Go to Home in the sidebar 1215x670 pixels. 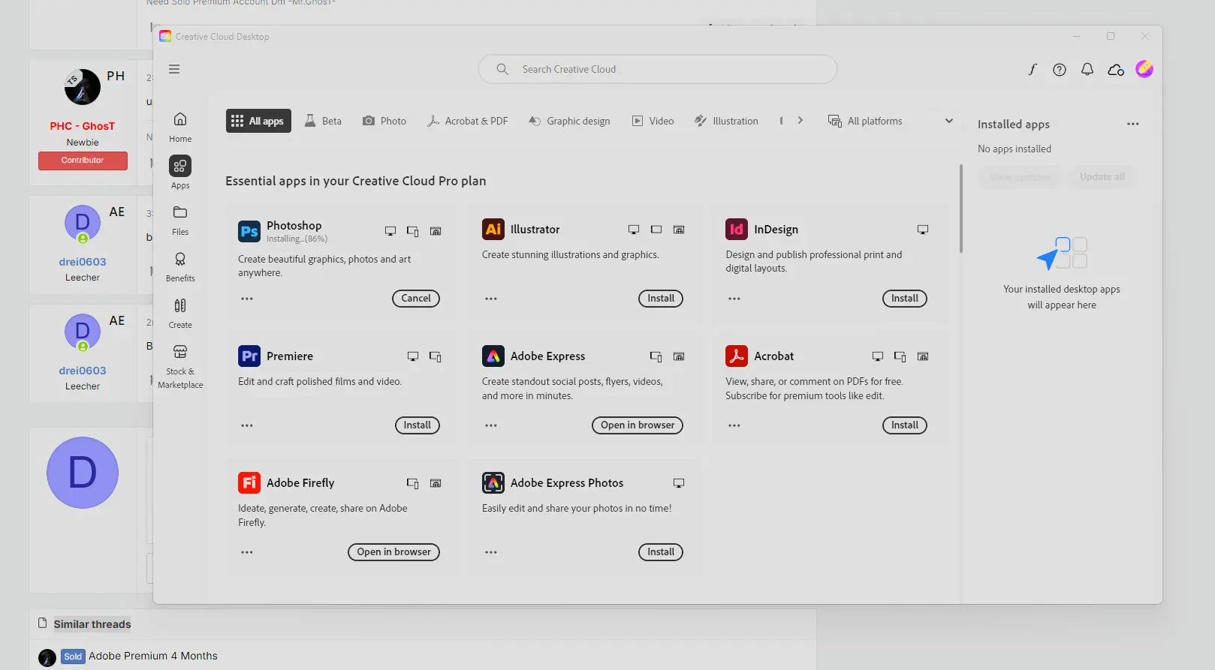click(x=180, y=127)
